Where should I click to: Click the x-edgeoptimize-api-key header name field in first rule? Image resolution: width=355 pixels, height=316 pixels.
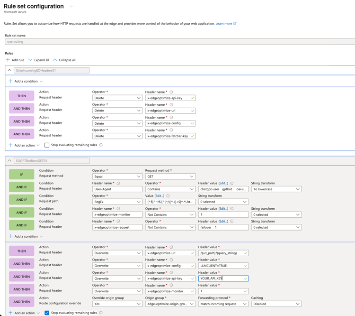point(170,98)
